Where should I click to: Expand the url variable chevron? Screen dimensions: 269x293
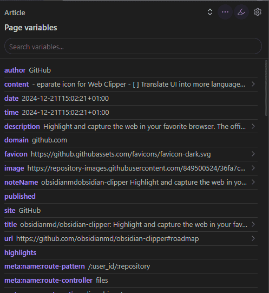point(253,238)
